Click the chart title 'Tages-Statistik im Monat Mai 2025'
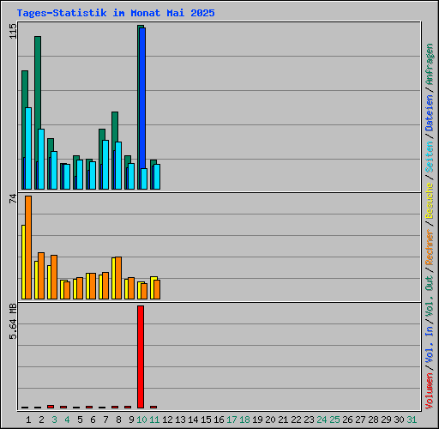Screen dimensions: 439x429 tap(116, 13)
